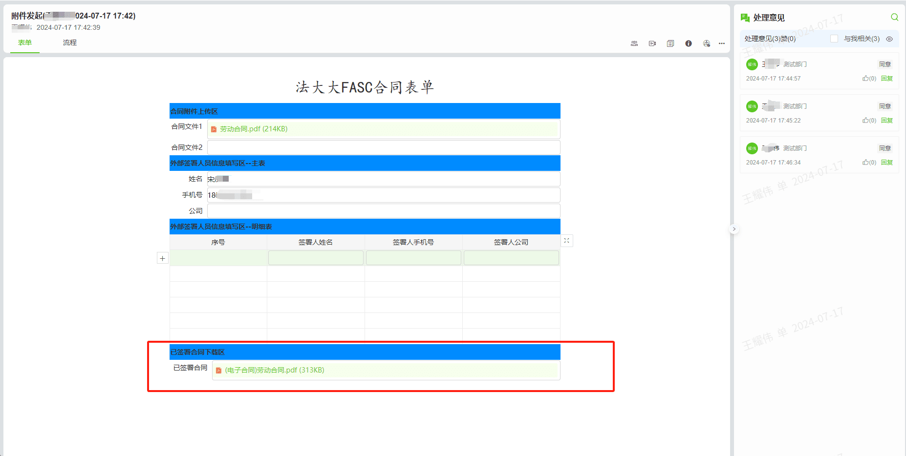
Task: Click the black info circle icon
Action: (689, 43)
